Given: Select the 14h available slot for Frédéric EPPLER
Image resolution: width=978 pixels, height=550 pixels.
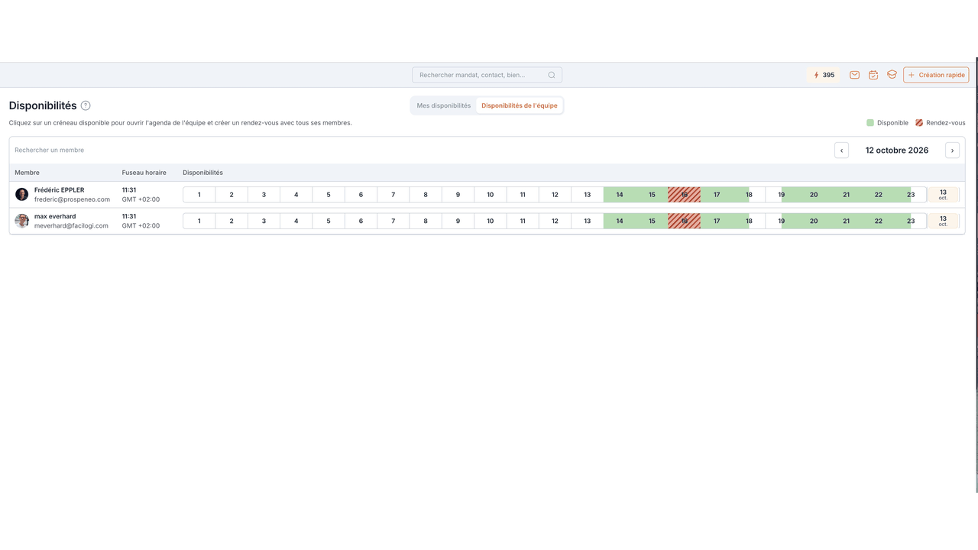Looking at the screenshot, I should pyautogui.click(x=620, y=195).
